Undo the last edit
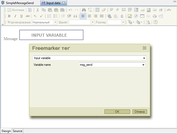 (70, 10)
